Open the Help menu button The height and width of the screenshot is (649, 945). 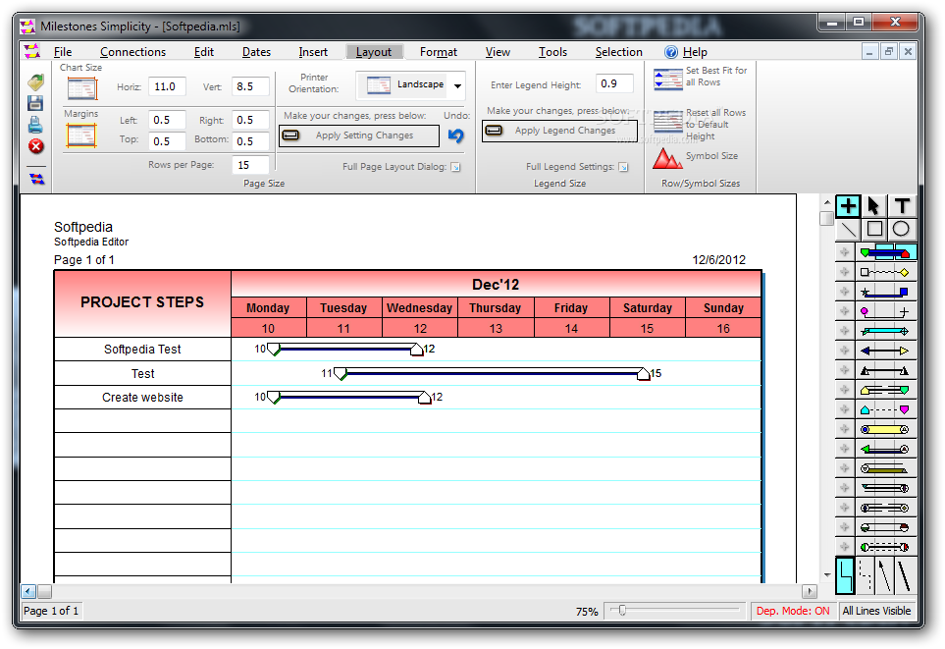point(686,52)
